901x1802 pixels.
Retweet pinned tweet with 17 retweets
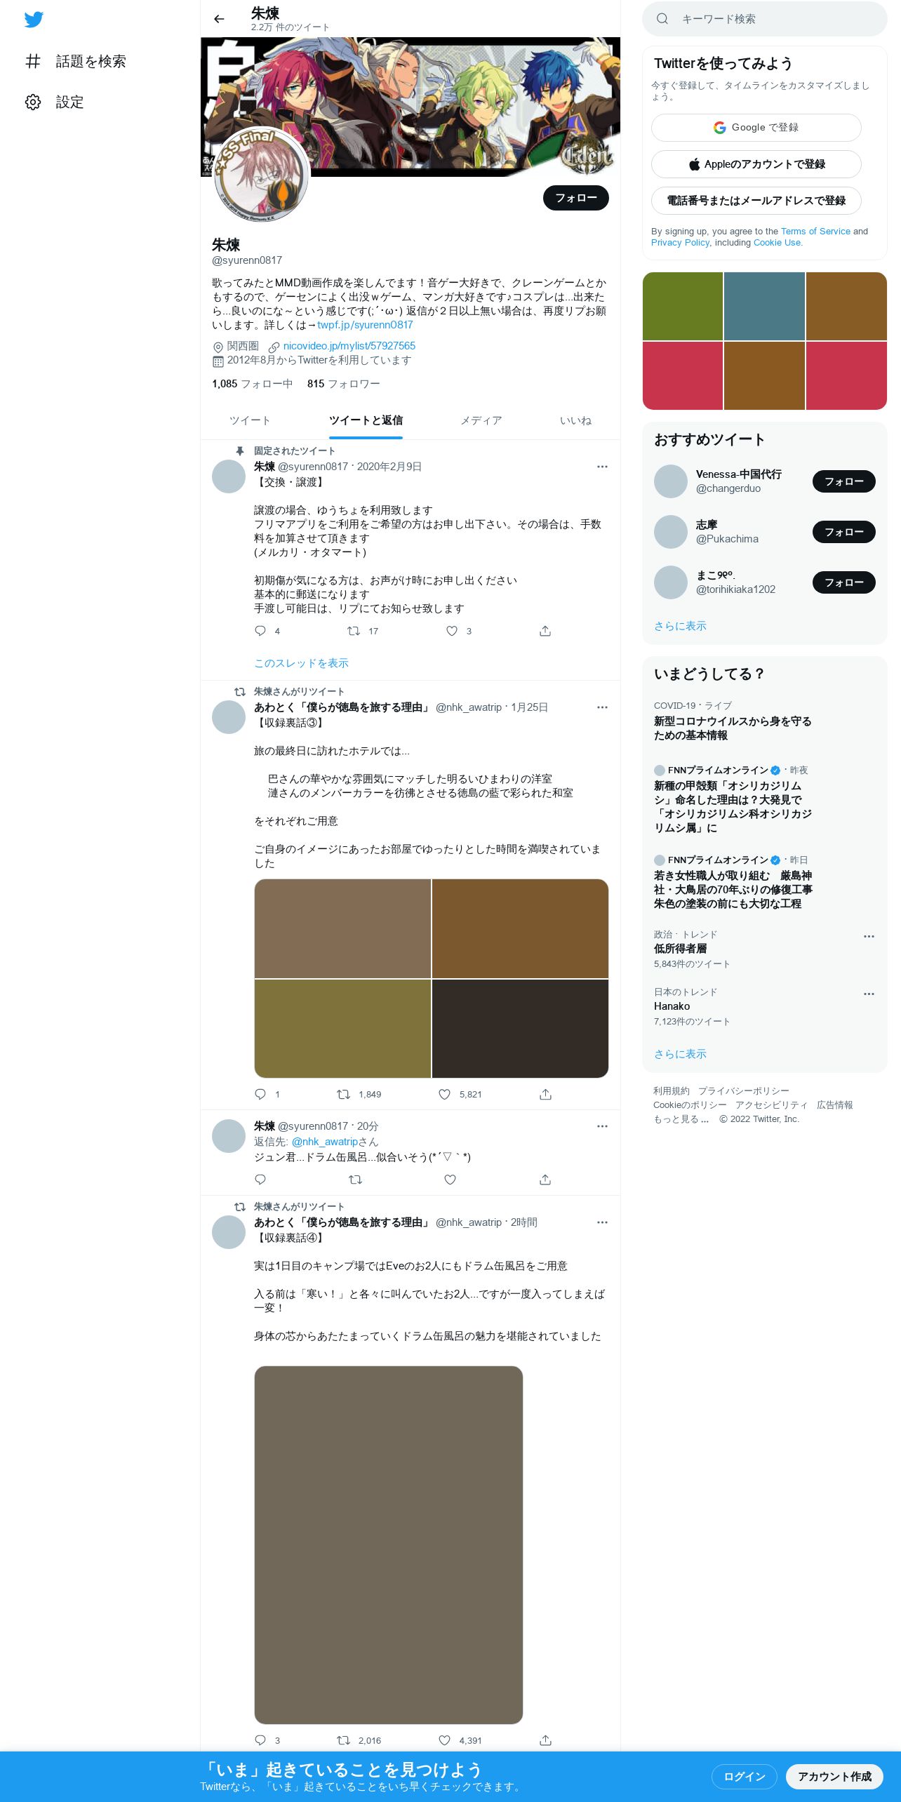point(354,631)
